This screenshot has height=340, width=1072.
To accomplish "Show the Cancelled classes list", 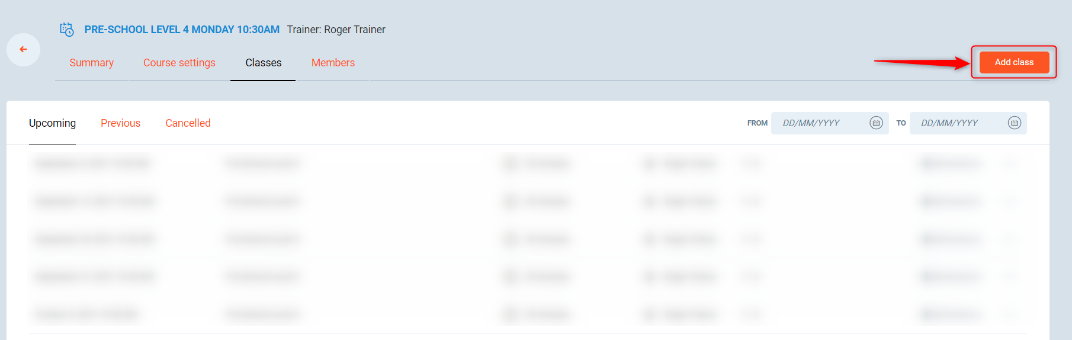I will pyautogui.click(x=188, y=123).
